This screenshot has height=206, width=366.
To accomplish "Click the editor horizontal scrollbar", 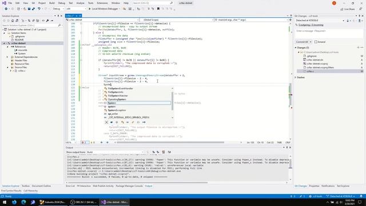I will 170,142.
